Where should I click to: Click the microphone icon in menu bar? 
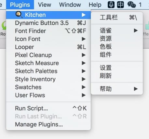click(x=111, y=5)
